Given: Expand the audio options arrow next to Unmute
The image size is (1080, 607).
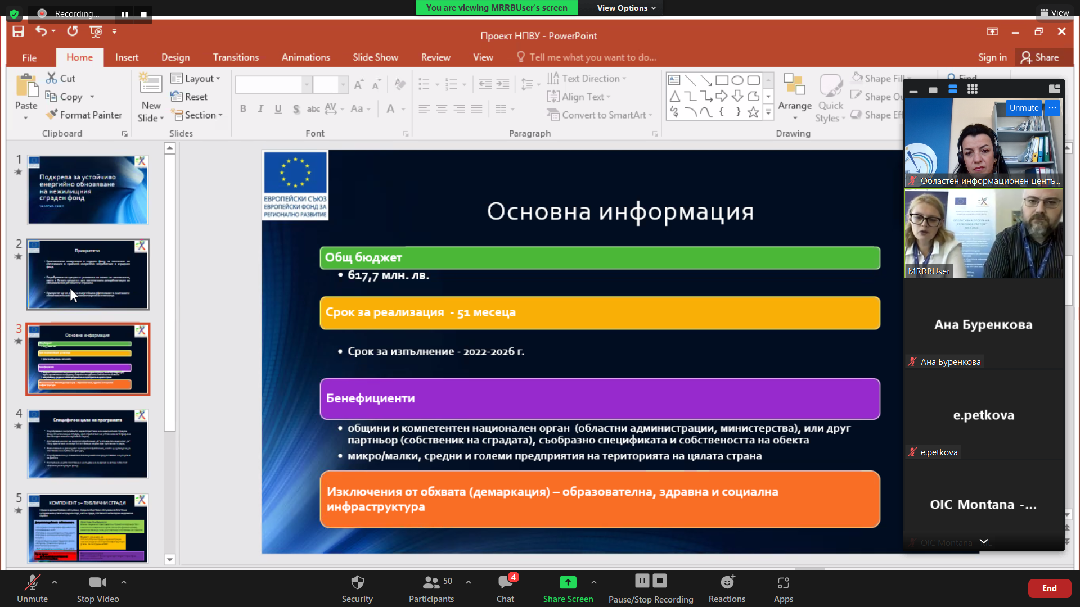Looking at the screenshot, I should (54, 582).
